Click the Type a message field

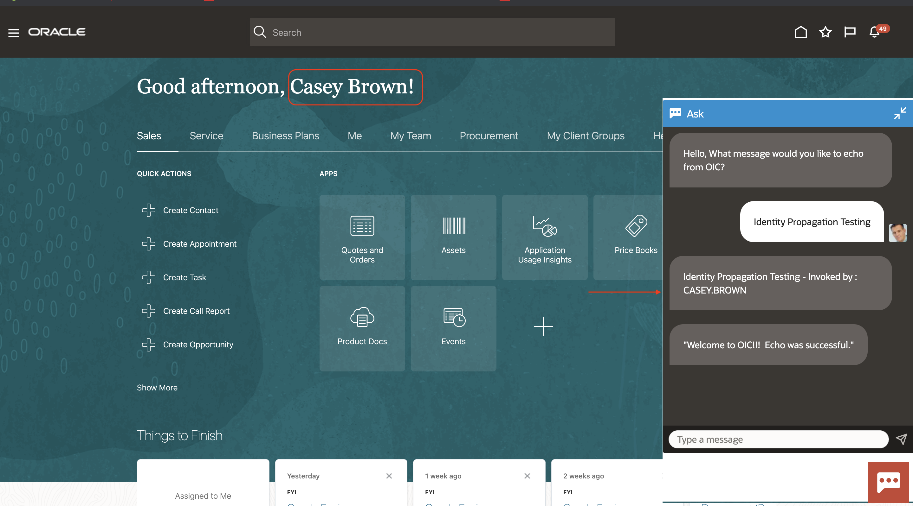(x=778, y=439)
